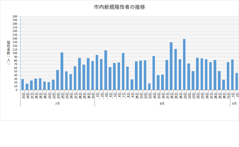Click the August 21日 date label
Image resolution: width=239 pixels, height=147 pixels.
click(x=185, y=96)
